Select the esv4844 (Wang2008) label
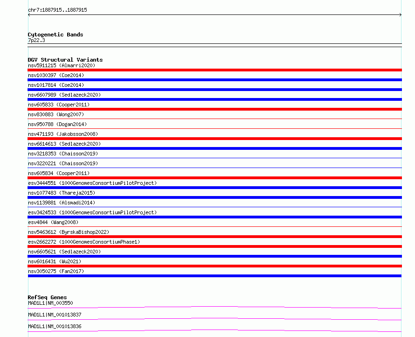Viewport: 415px width, 337px height. pos(53,222)
